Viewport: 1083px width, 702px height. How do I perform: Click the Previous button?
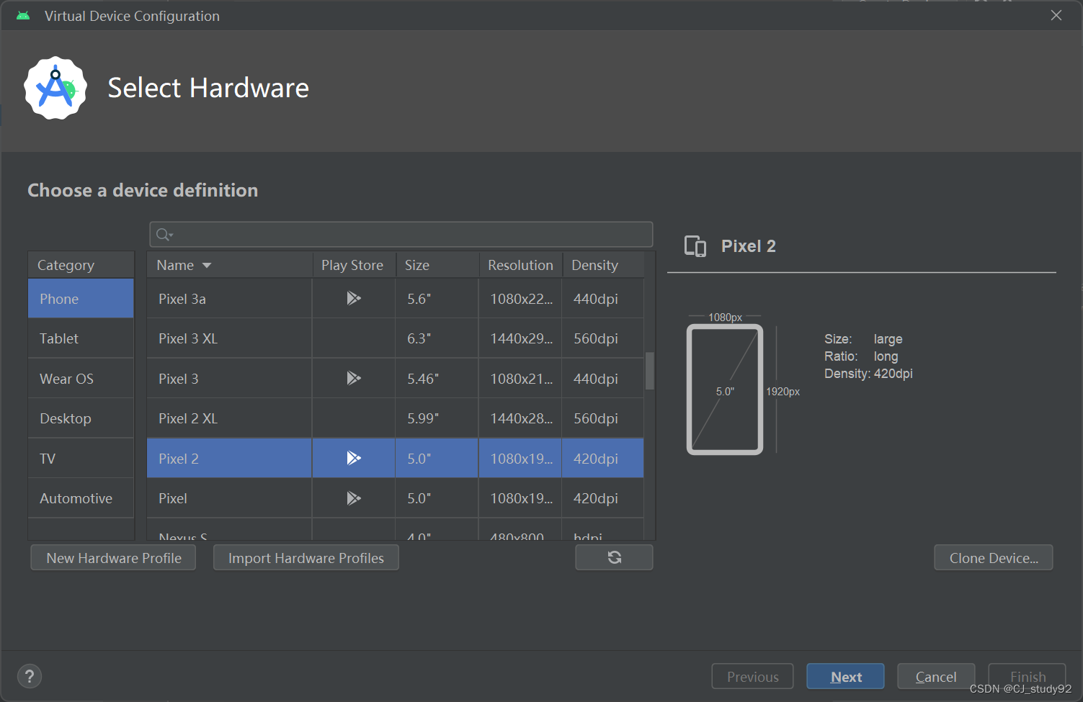point(752,677)
